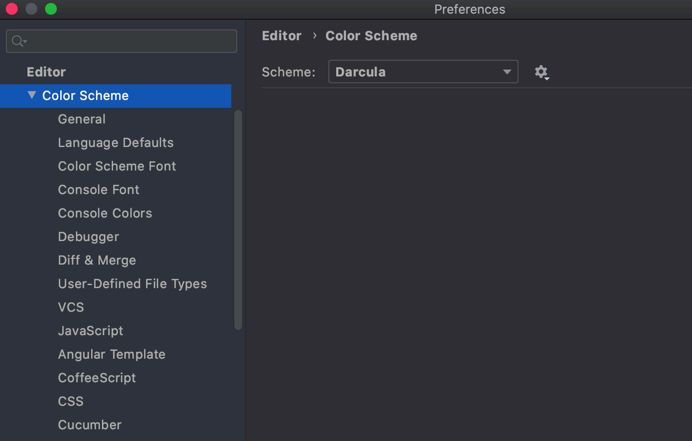The height and width of the screenshot is (441, 692).
Task: Click the sidebar scrollbar thumb
Action: pos(240,218)
